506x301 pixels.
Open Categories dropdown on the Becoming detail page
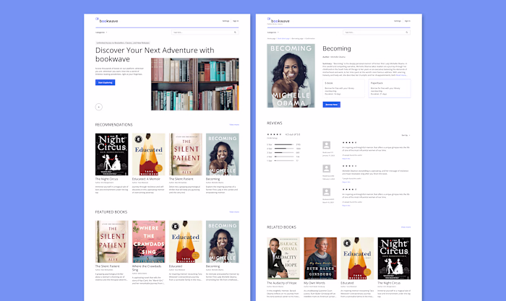pos(273,32)
